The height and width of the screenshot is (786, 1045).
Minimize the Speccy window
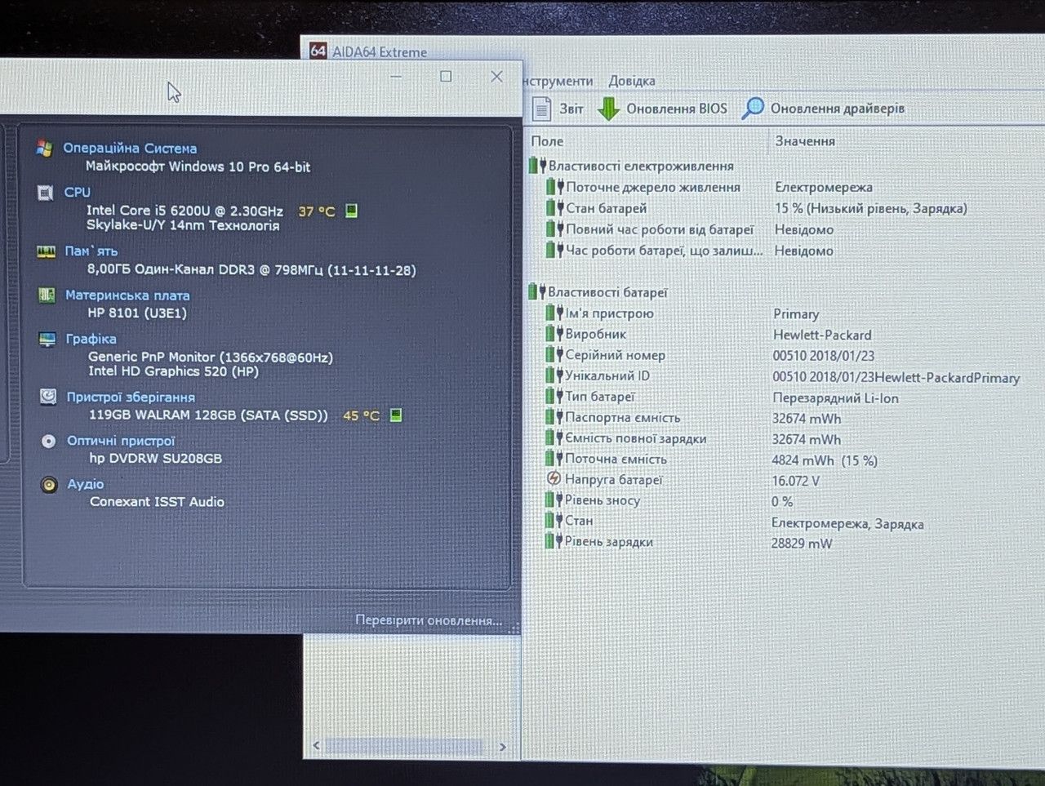(396, 76)
